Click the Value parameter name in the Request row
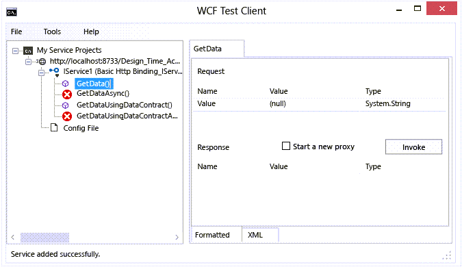This screenshot has height=267, width=462. [206, 104]
